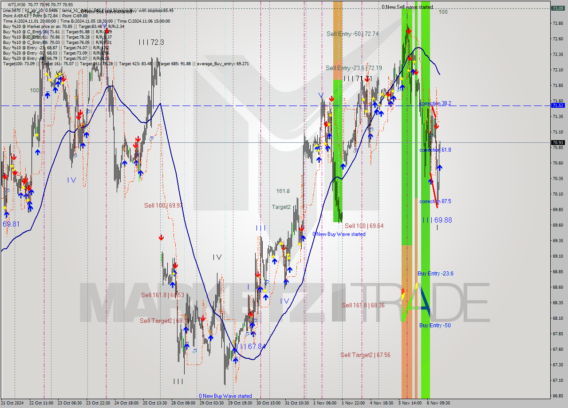Click '0 New Sell wave started' beside the 100 label
Image resolution: width=568 pixels, height=408 pixels.
coord(407,7)
